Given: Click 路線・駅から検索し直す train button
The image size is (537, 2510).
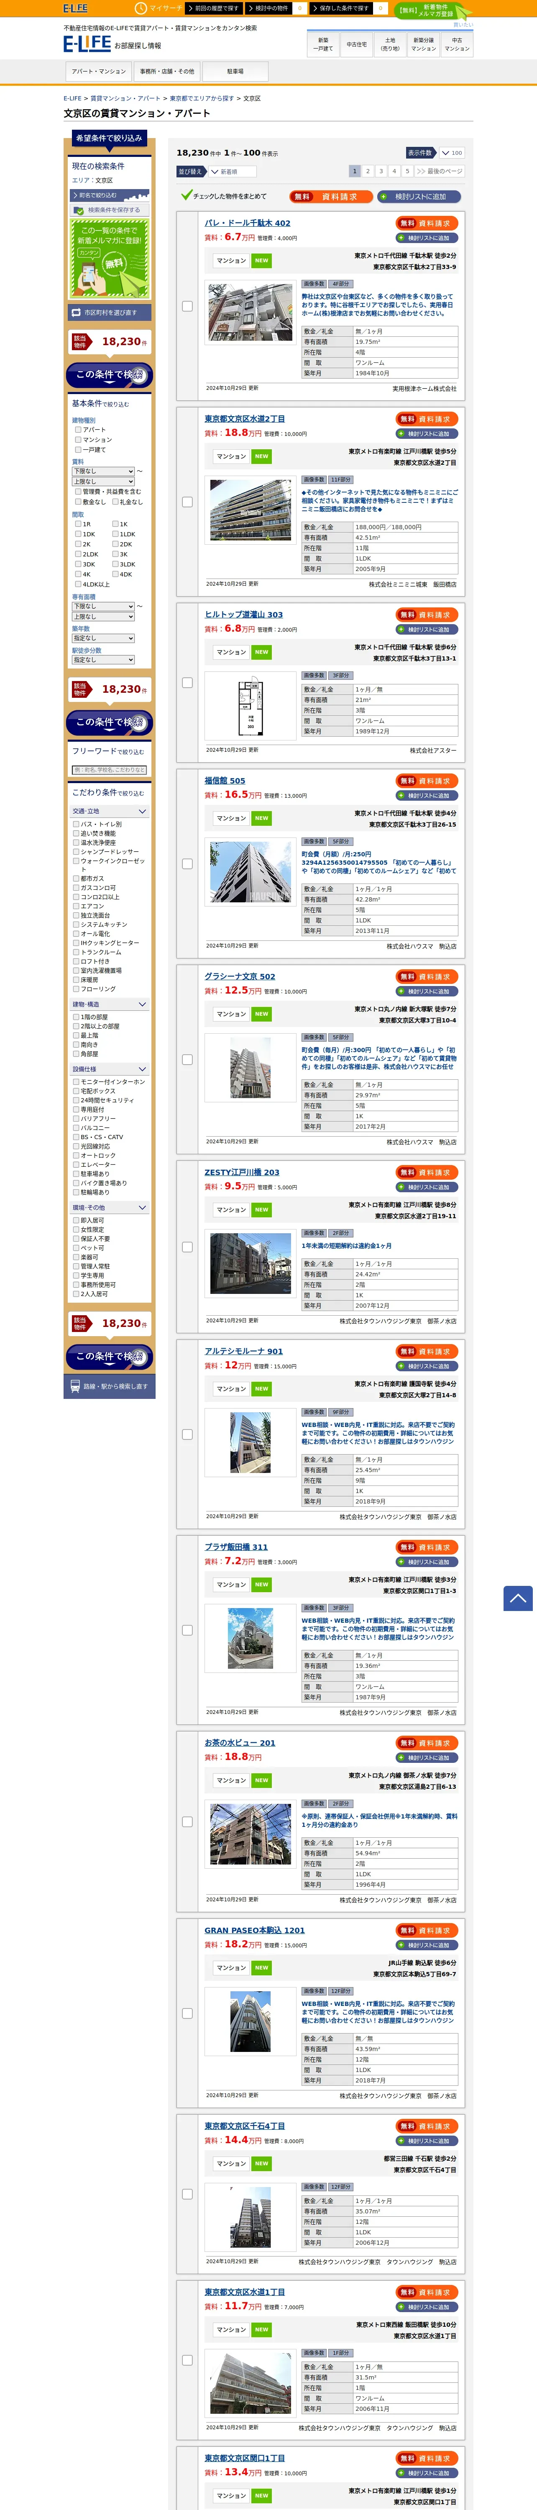Looking at the screenshot, I should [109, 1386].
